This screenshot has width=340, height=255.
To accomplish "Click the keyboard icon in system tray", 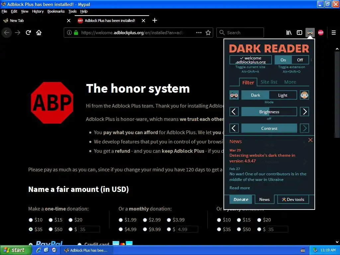I will pos(303,250).
